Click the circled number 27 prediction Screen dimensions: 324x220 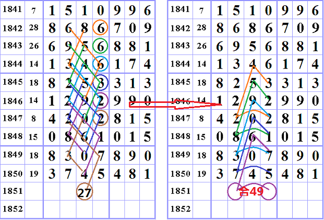[x=85, y=192]
